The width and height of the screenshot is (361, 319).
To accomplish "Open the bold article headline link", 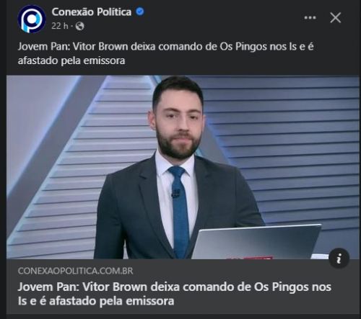I will coord(175,294).
